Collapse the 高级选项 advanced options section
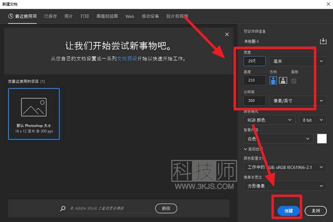Image resolution: width=333 pixels, height=222 pixels. click(253, 149)
